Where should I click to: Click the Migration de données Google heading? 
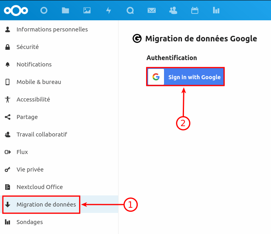point(201,39)
